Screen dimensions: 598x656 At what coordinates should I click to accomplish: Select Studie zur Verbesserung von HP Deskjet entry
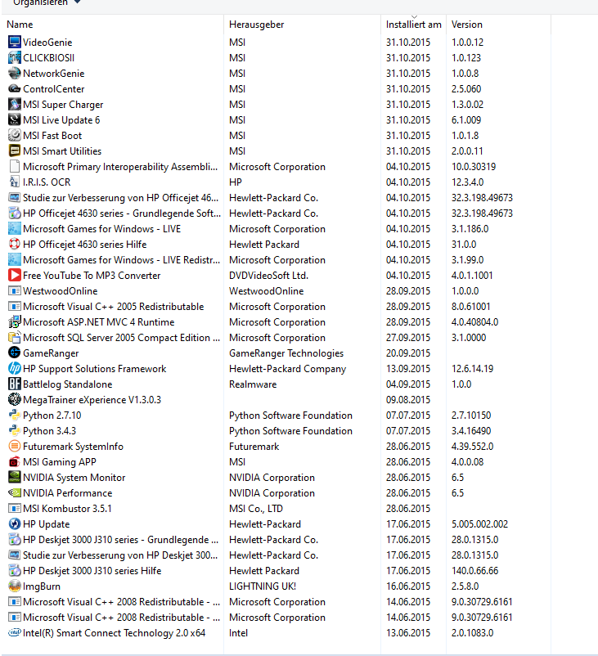point(120,555)
